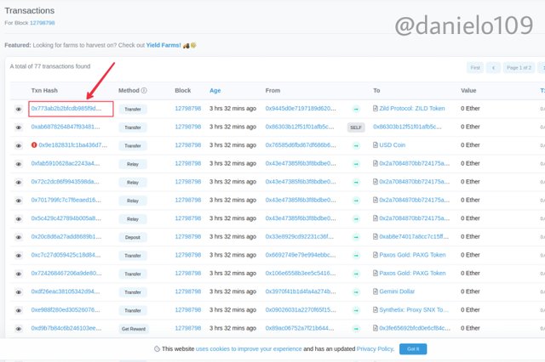The width and height of the screenshot is (545, 362).
Task: Click the eye icon for transaction 0x773ab2b2bfcdb985f9d
Action: point(19,110)
